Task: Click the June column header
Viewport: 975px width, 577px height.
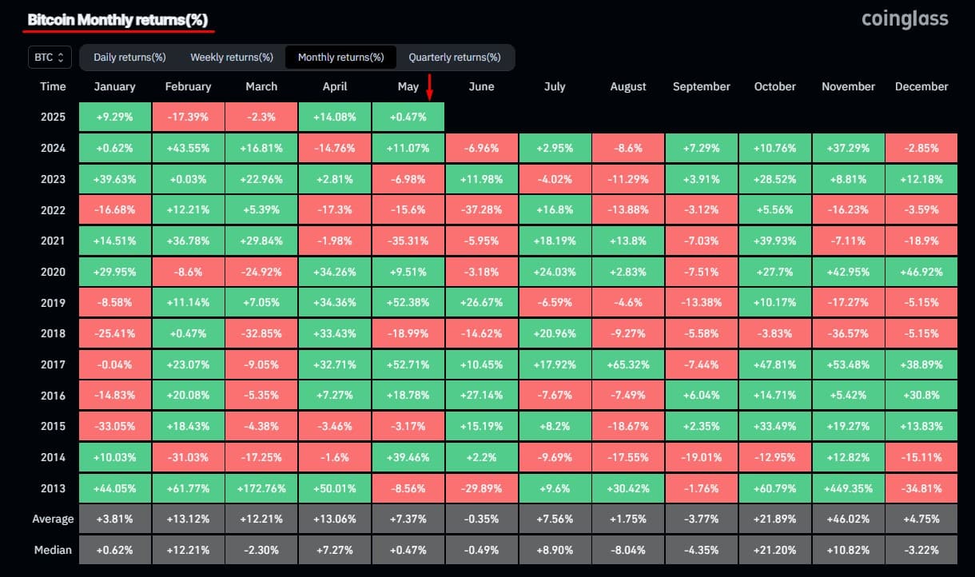Action: click(x=481, y=86)
